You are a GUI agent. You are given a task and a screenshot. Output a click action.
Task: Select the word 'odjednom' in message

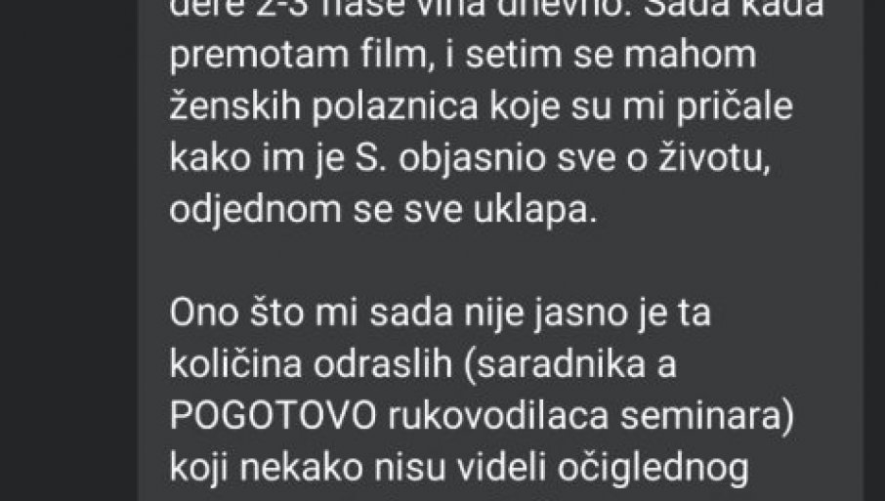[x=256, y=210]
